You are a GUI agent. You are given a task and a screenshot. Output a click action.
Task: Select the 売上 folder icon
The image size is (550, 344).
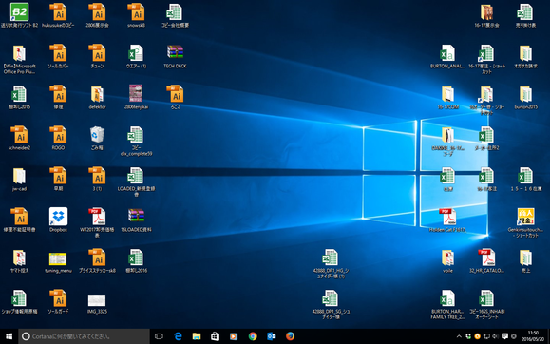click(x=525, y=258)
